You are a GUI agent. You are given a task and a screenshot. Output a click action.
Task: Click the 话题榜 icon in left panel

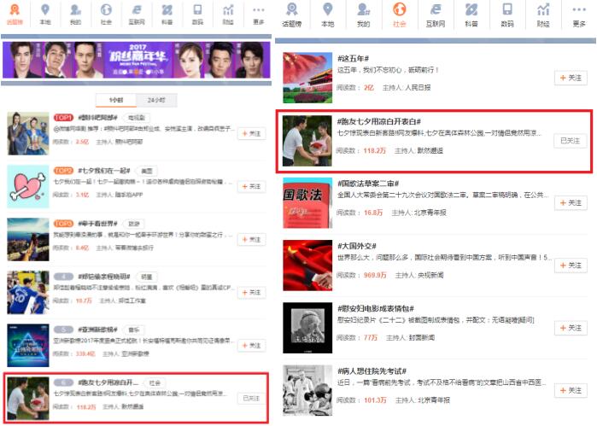(15, 14)
